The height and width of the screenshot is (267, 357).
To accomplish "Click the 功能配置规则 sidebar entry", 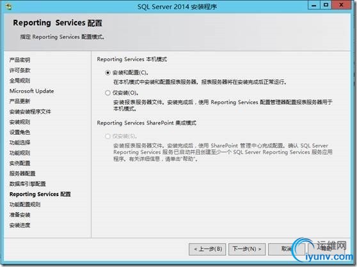I will click(x=25, y=204).
